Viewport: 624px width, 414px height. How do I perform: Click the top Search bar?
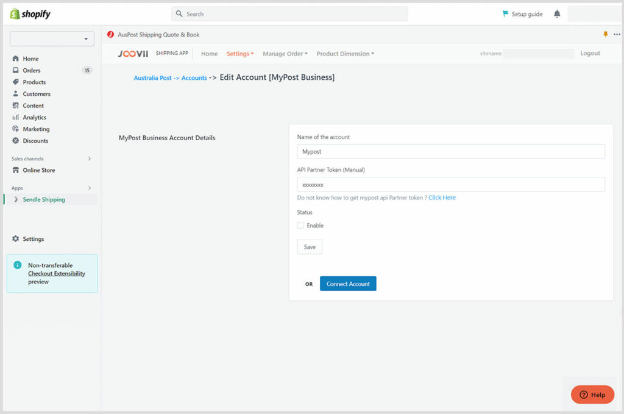[289, 14]
